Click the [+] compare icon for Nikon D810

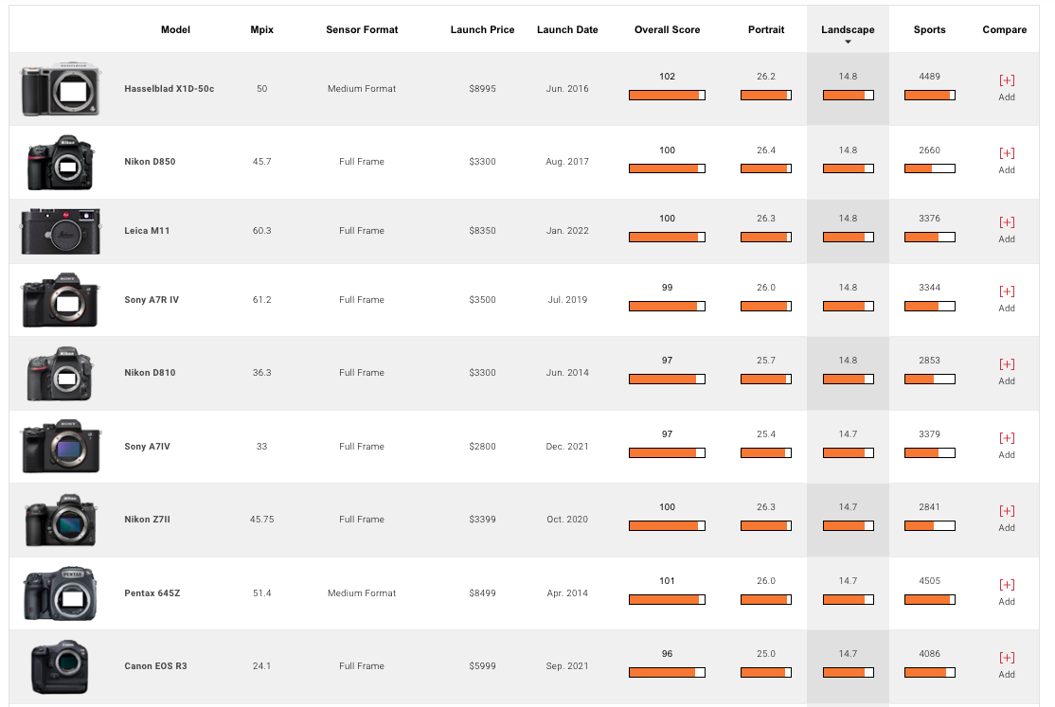(1007, 364)
